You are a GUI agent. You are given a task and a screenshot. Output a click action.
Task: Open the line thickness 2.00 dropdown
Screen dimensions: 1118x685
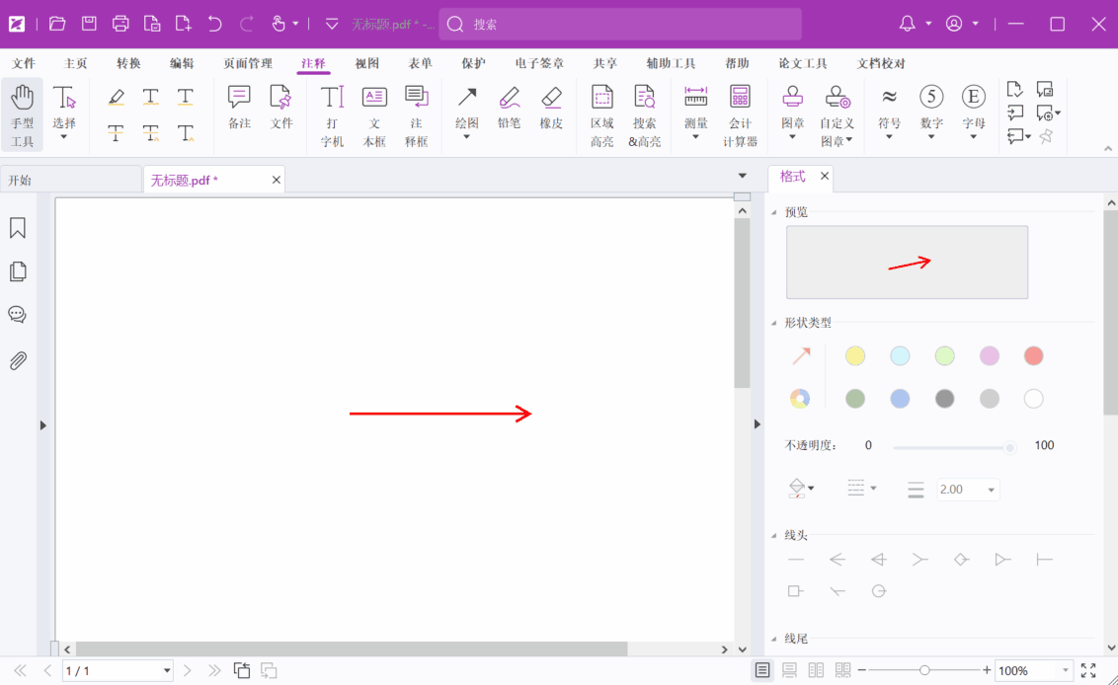pos(991,490)
